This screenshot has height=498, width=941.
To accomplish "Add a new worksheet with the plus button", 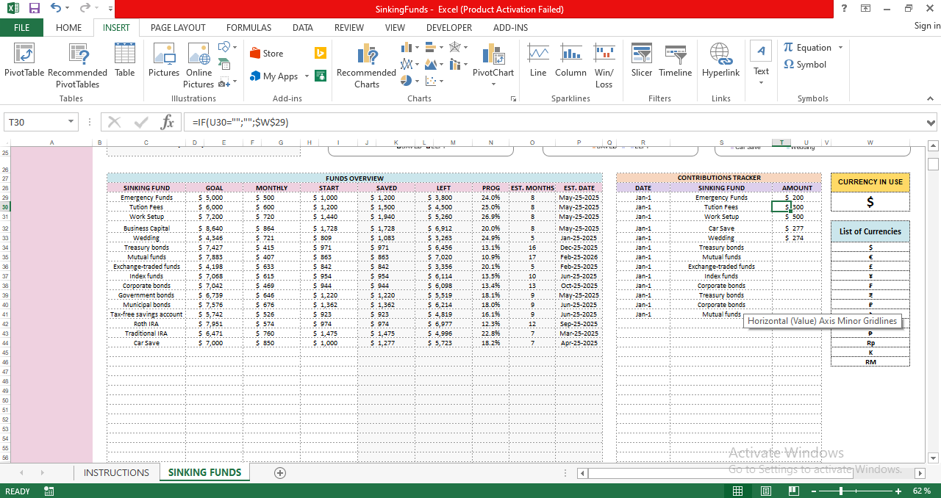I will click(x=280, y=473).
